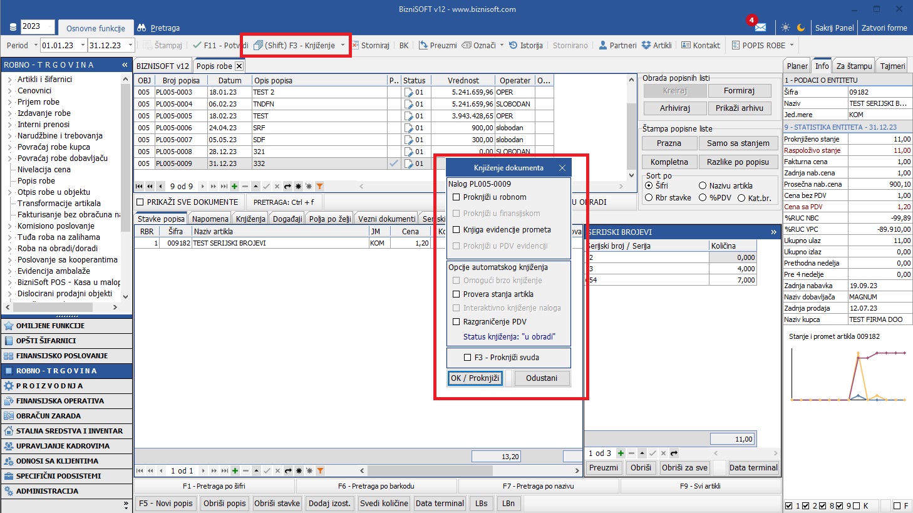913x513 pixels.
Task: Open the mail notifications envelope icon
Action: tap(760, 28)
